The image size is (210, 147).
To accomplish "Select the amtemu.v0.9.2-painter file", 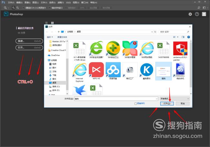I will pos(180,51).
